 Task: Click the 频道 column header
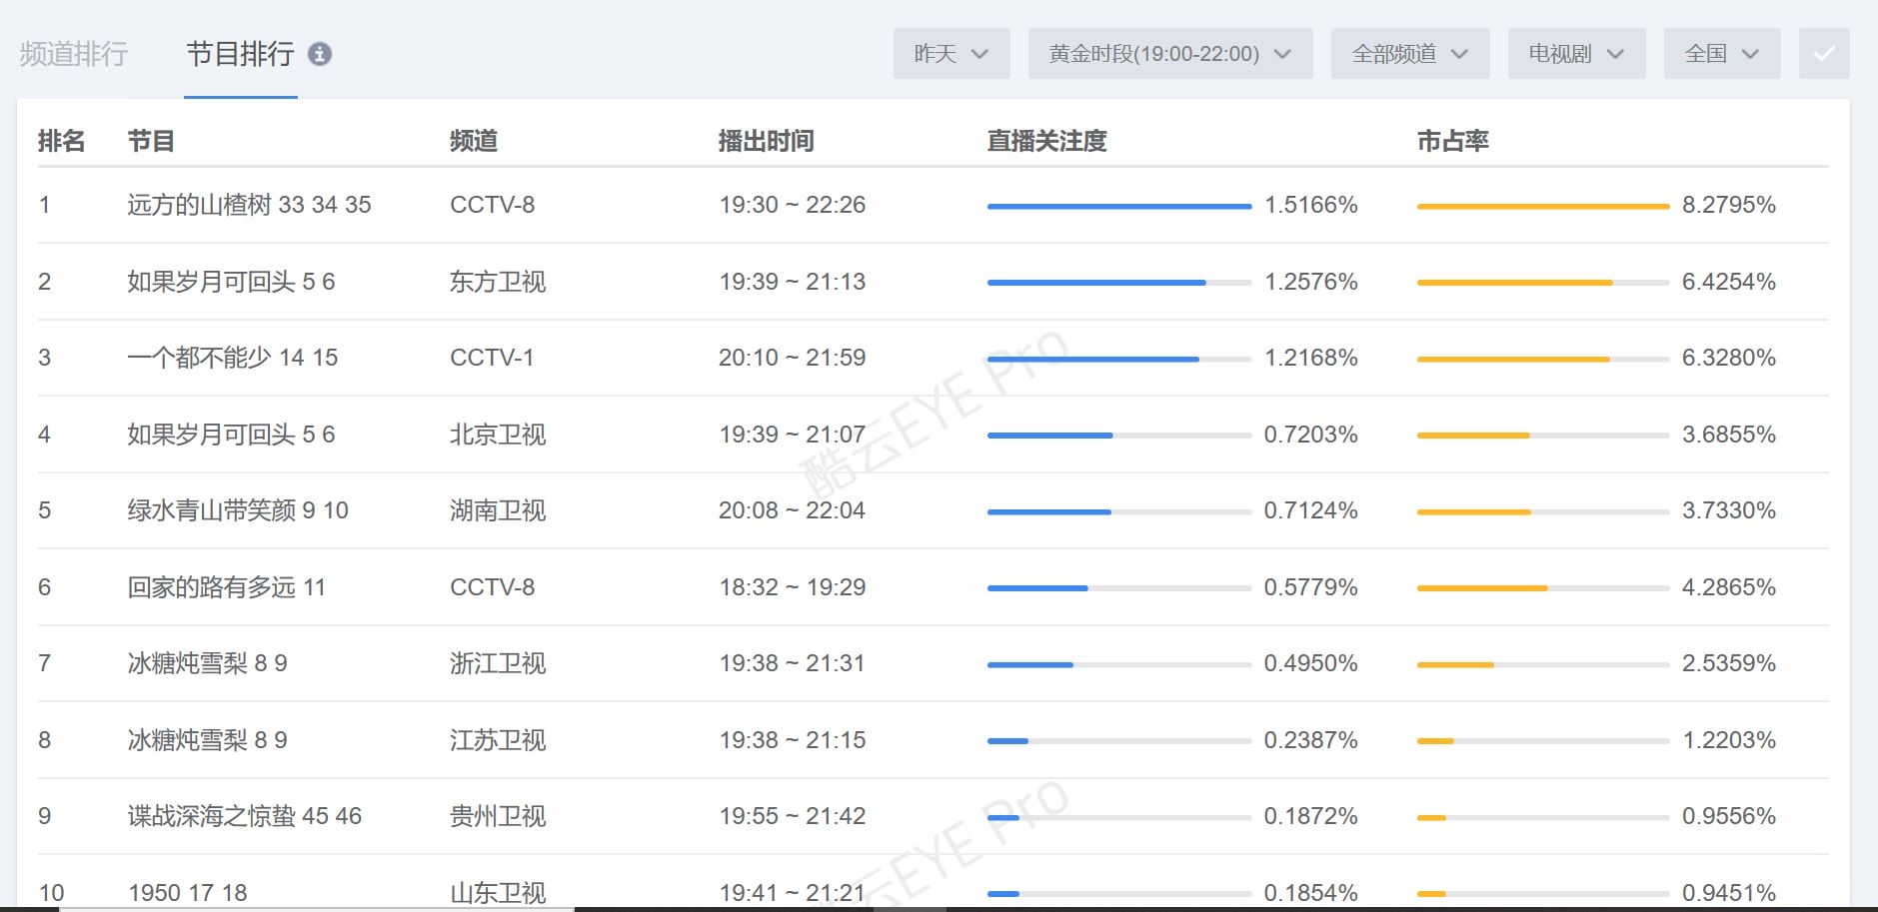[474, 141]
